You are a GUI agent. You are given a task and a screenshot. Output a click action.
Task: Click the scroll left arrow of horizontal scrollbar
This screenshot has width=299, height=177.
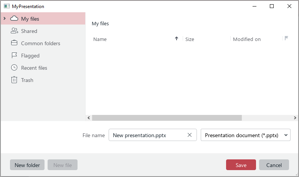tap(89, 118)
